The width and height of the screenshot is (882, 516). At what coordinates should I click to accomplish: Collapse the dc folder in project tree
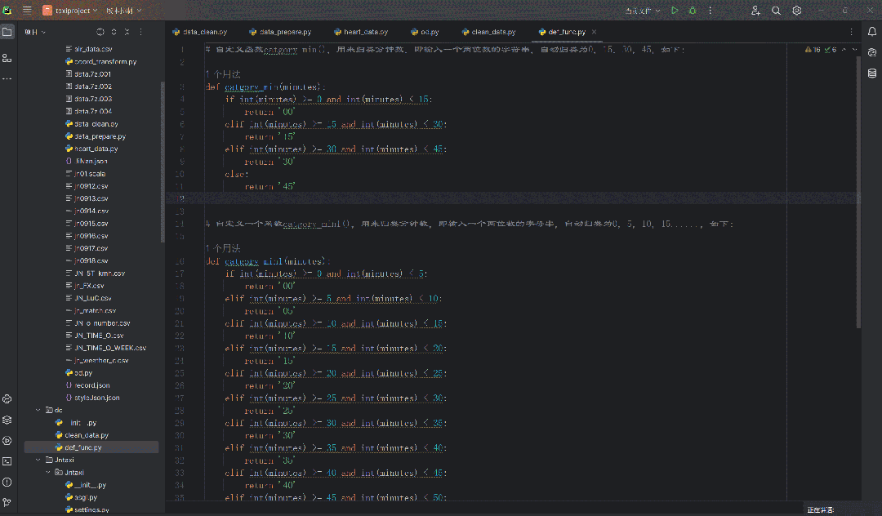tap(38, 410)
